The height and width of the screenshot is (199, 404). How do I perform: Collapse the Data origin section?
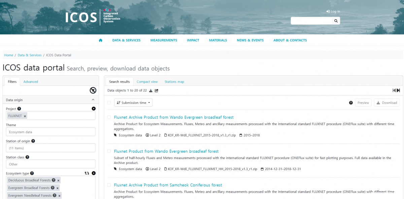coord(93,100)
